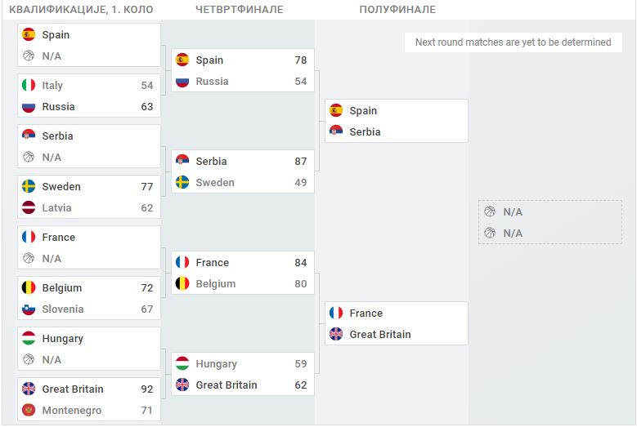Click Great Britain flag in semifinal match
637x427 pixels.
(x=336, y=334)
